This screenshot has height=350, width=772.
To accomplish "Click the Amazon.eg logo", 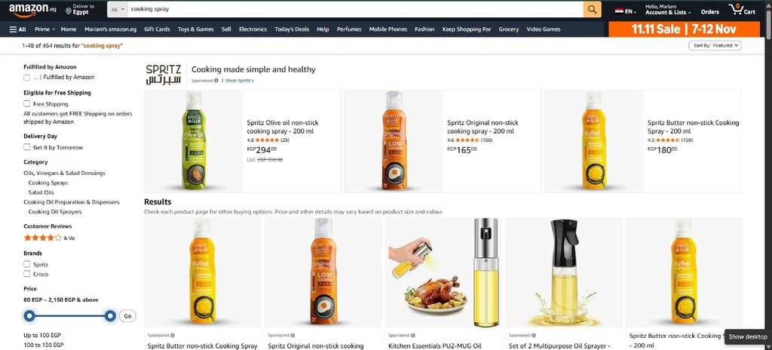I will (32, 9).
